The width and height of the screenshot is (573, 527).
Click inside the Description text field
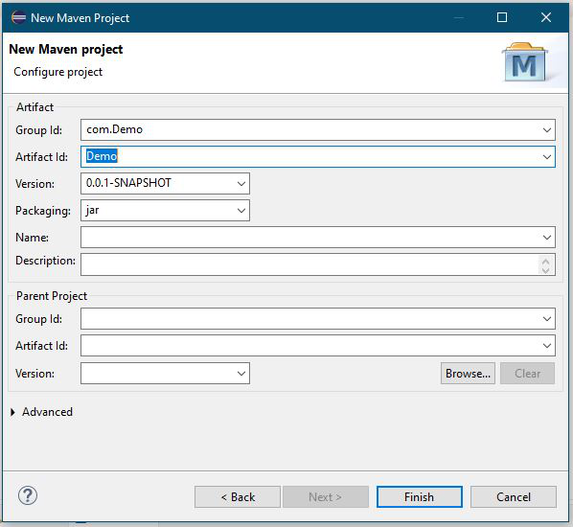[309, 264]
